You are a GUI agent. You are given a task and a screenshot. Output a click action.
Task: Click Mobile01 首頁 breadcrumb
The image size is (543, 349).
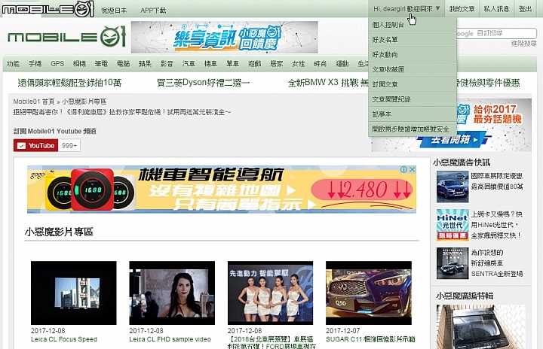point(34,102)
